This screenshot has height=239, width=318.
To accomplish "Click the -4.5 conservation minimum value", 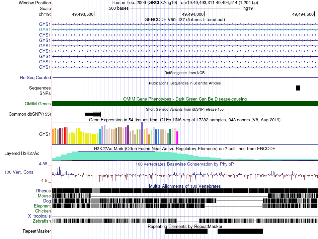I will coord(44,181).
